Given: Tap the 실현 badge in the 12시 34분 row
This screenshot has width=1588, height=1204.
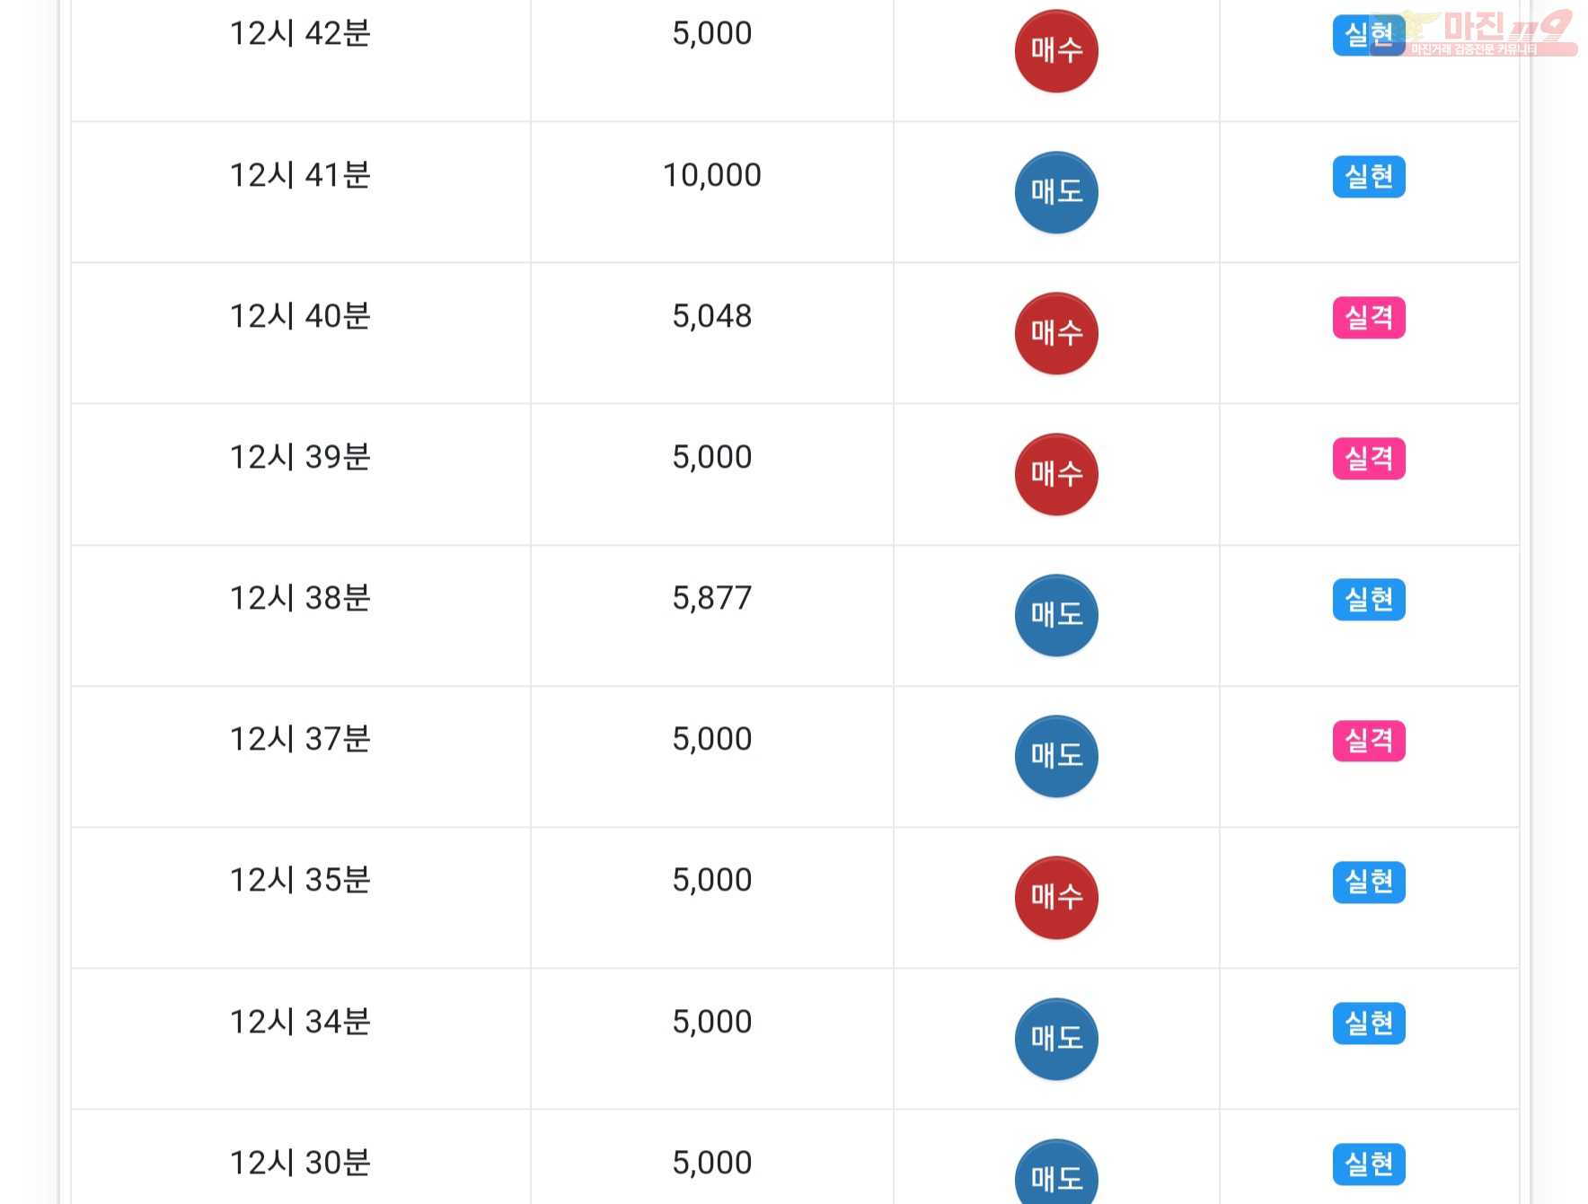Looking at the screenshot, I should pos(1369,1024).
